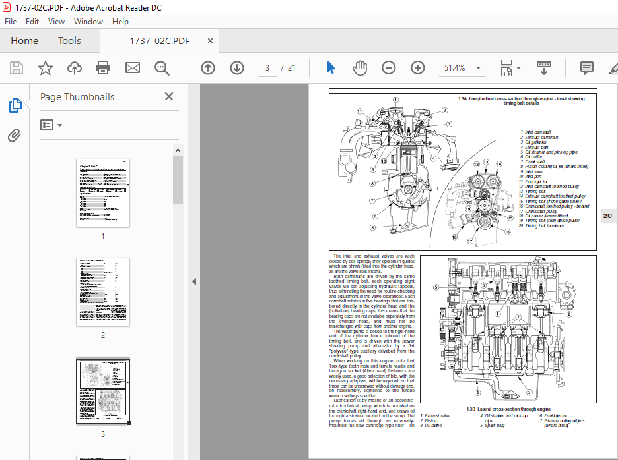
Task: Switch to the Tools tab
Action: click(x=69, y=41)
